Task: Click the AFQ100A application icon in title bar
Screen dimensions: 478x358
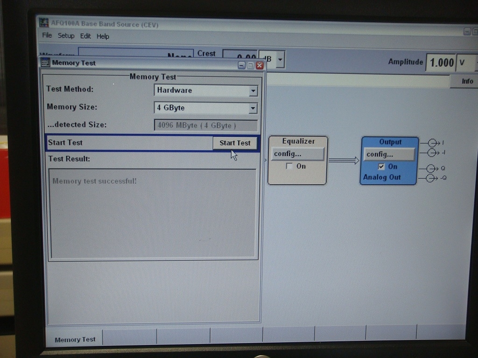Action: coord(44,23)
